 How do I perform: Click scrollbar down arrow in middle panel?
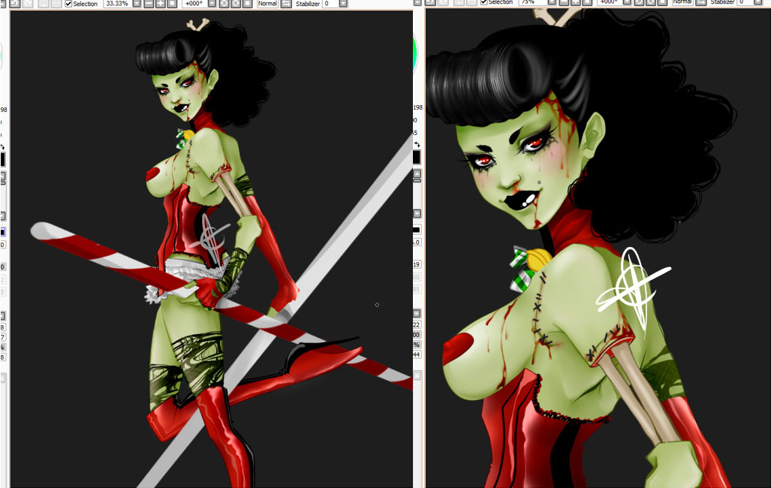[x=417, y=213]
